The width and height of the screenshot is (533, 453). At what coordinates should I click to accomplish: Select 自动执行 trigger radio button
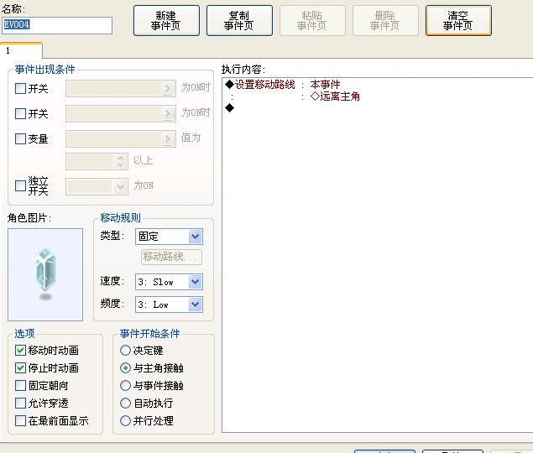click(x=125, y=403)
